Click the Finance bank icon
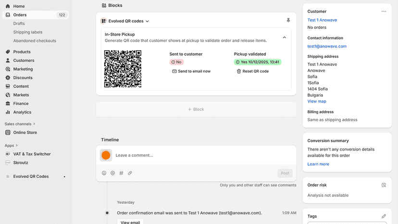The height and width of the screenshot is (224, 398). [x=8, y=104]
